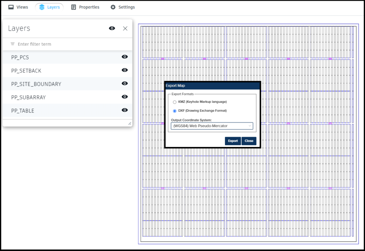Click the Properties document icon

coord(73,7)
